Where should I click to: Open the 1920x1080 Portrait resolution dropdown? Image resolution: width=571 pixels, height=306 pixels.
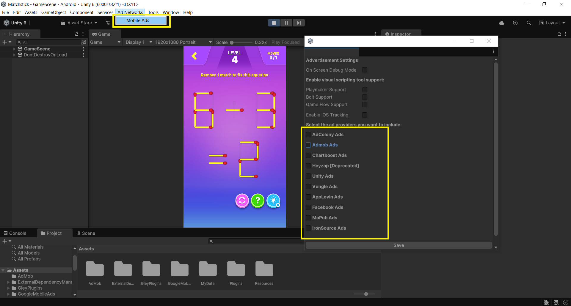183,42
